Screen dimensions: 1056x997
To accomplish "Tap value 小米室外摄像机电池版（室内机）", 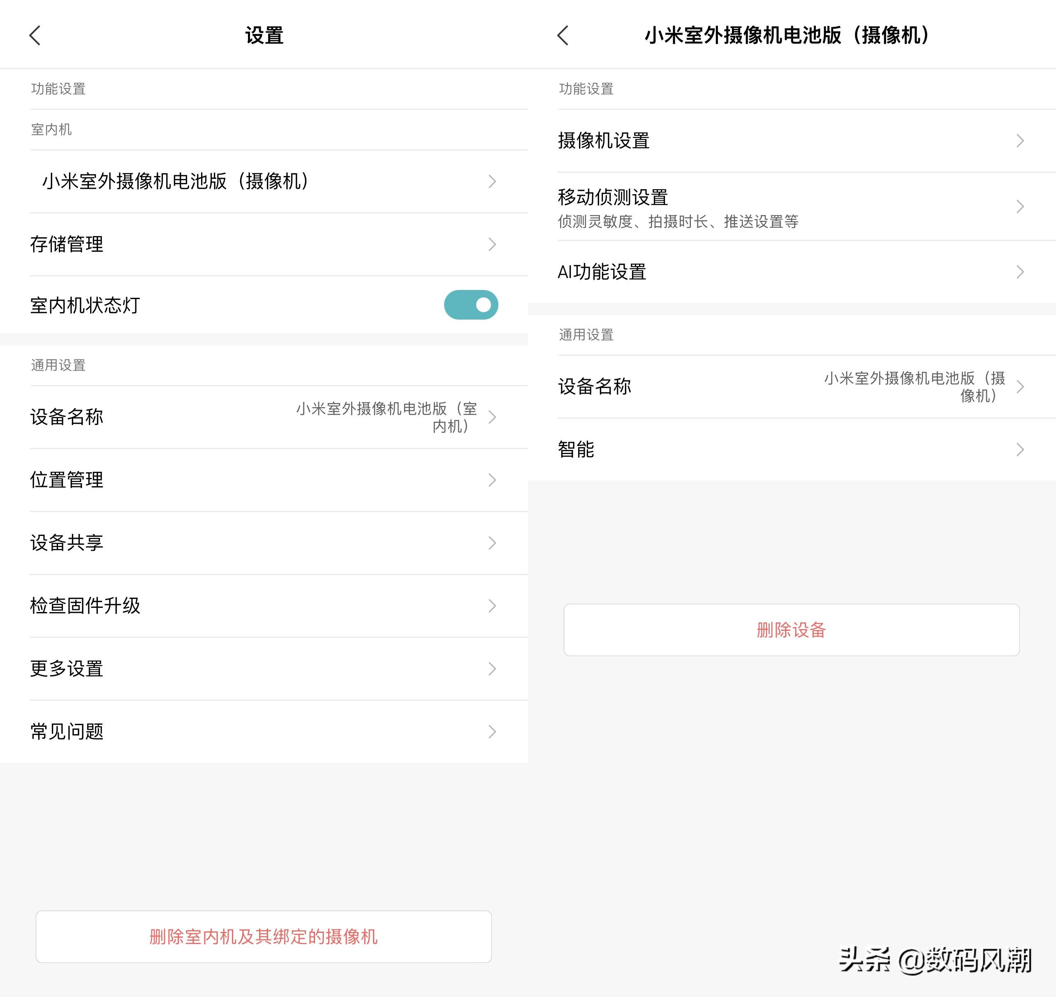I will click(x=387, y=417).
